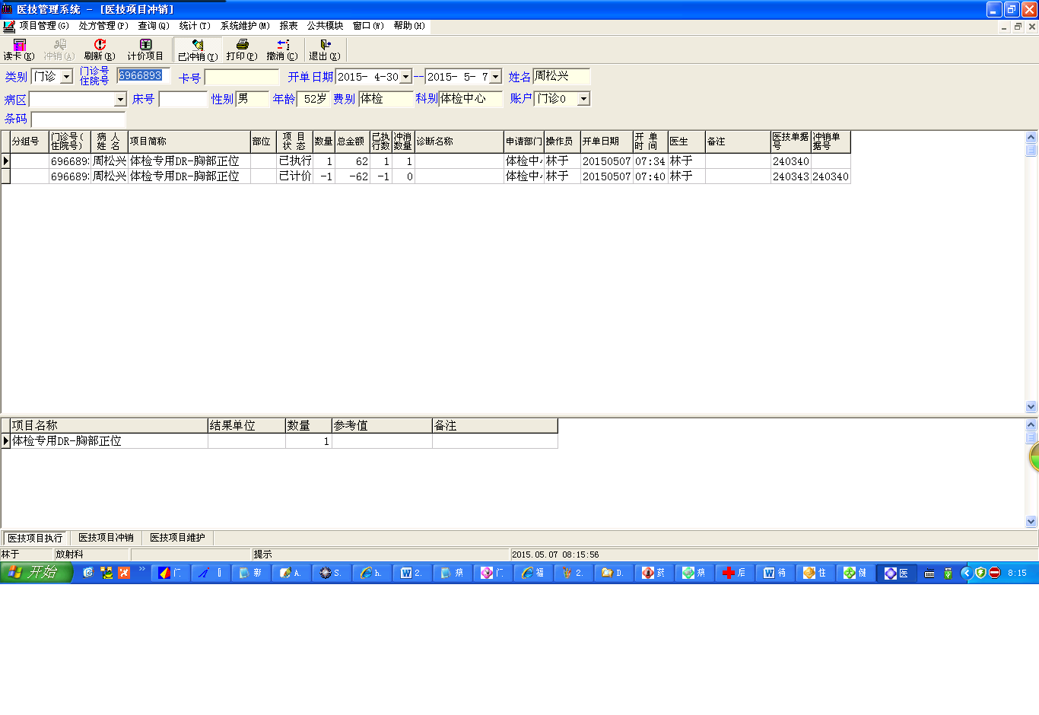Screen dimensions: 1039x715
Task: Click the 项目名称 header in lower grid
Action: click(109, 426)
